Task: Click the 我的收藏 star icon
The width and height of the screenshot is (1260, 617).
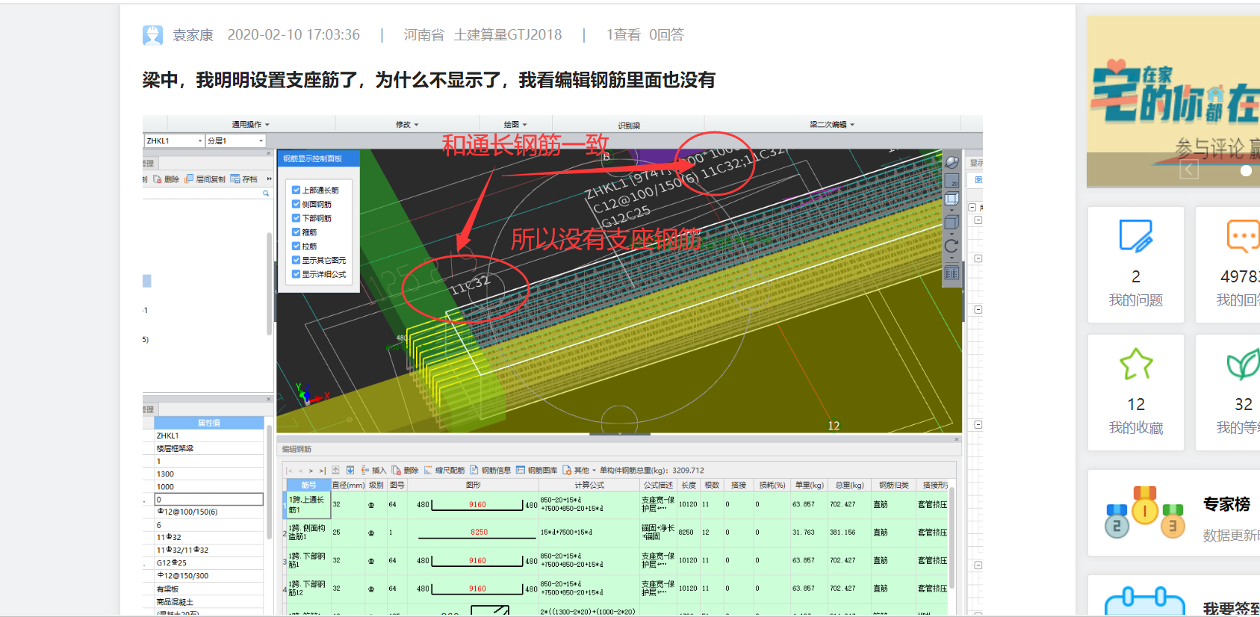Action: click(x=1136, y=364)
